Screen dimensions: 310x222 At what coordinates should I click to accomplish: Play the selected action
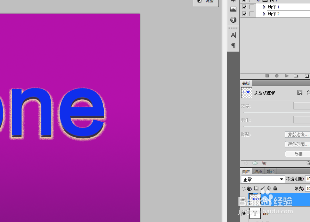[287, 76]
